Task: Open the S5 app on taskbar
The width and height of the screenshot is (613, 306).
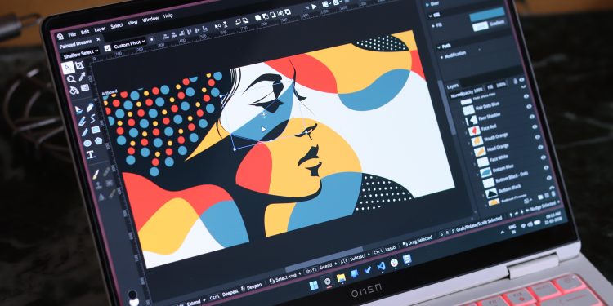Action: click(x=407, y=259)
